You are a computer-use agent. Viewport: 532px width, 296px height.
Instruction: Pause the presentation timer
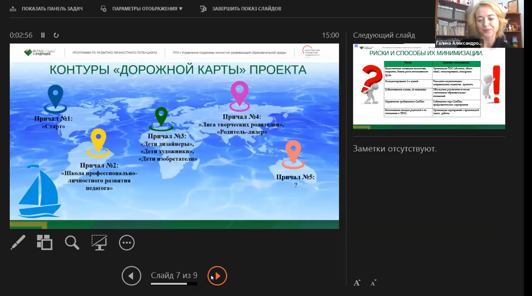pyautogui.click(x=43, y=35)
